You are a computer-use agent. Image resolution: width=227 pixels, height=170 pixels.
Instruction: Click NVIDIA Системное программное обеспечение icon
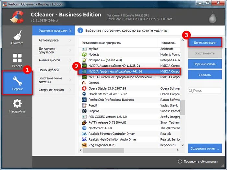coord(84,77)
